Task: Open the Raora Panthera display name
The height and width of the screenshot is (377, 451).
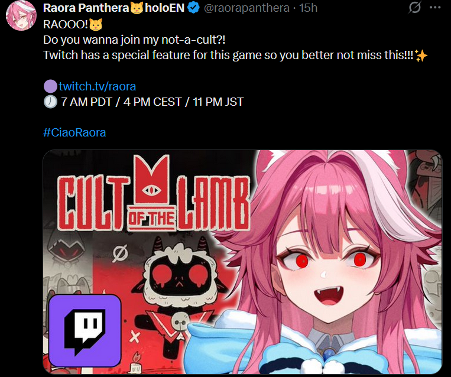Action: pos(86,8)
